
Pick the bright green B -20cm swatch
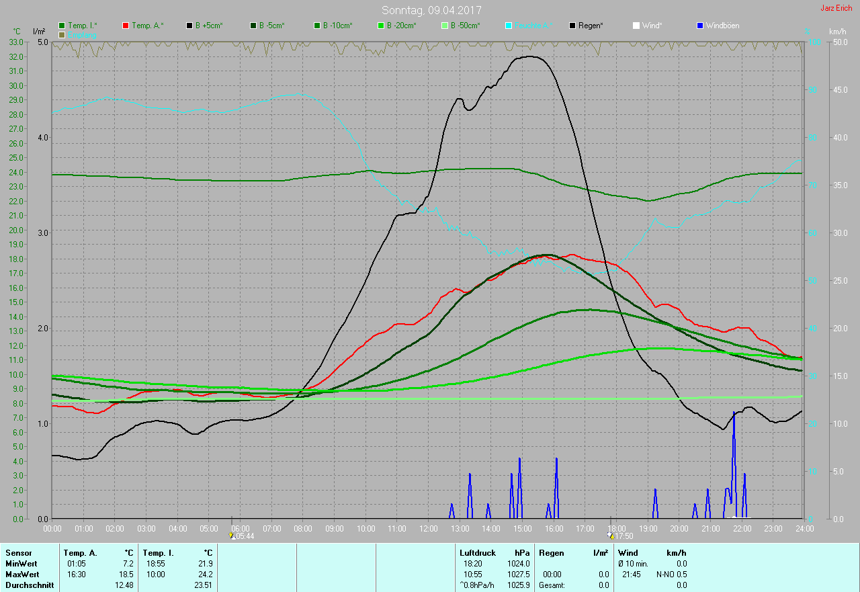(381, 26)
